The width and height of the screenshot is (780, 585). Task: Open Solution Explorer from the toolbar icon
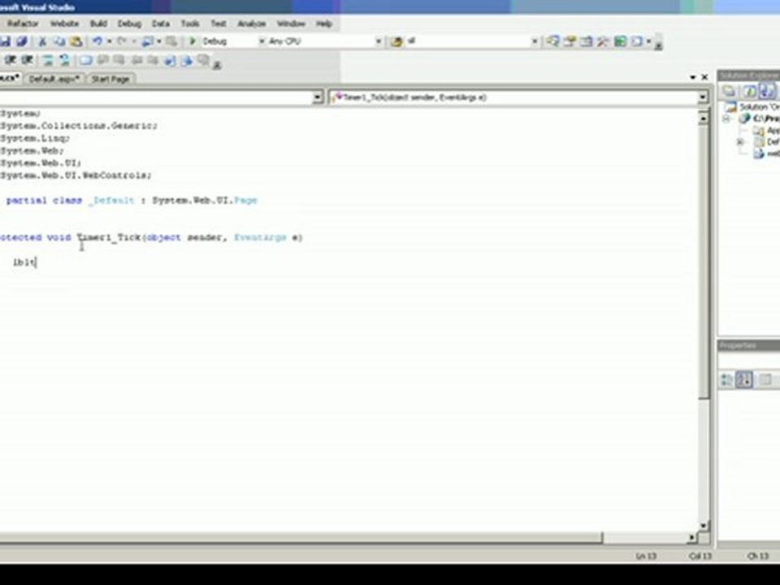tap(552, 41)
